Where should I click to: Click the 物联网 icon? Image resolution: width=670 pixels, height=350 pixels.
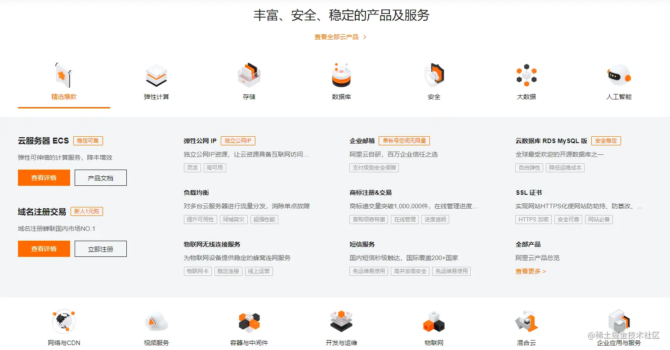pyautogui.click(x=434, y=322)
